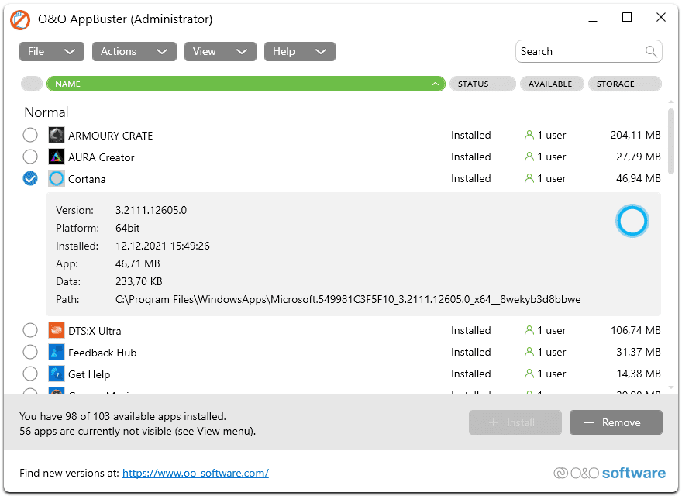Click the Get Help app icon

click(56, 374)
